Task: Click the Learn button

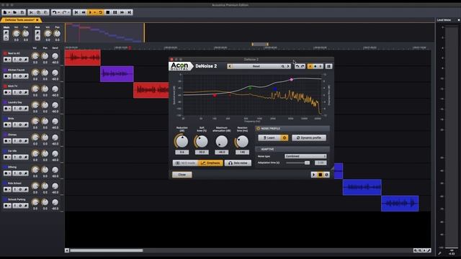Action: (x=269, y=137)
